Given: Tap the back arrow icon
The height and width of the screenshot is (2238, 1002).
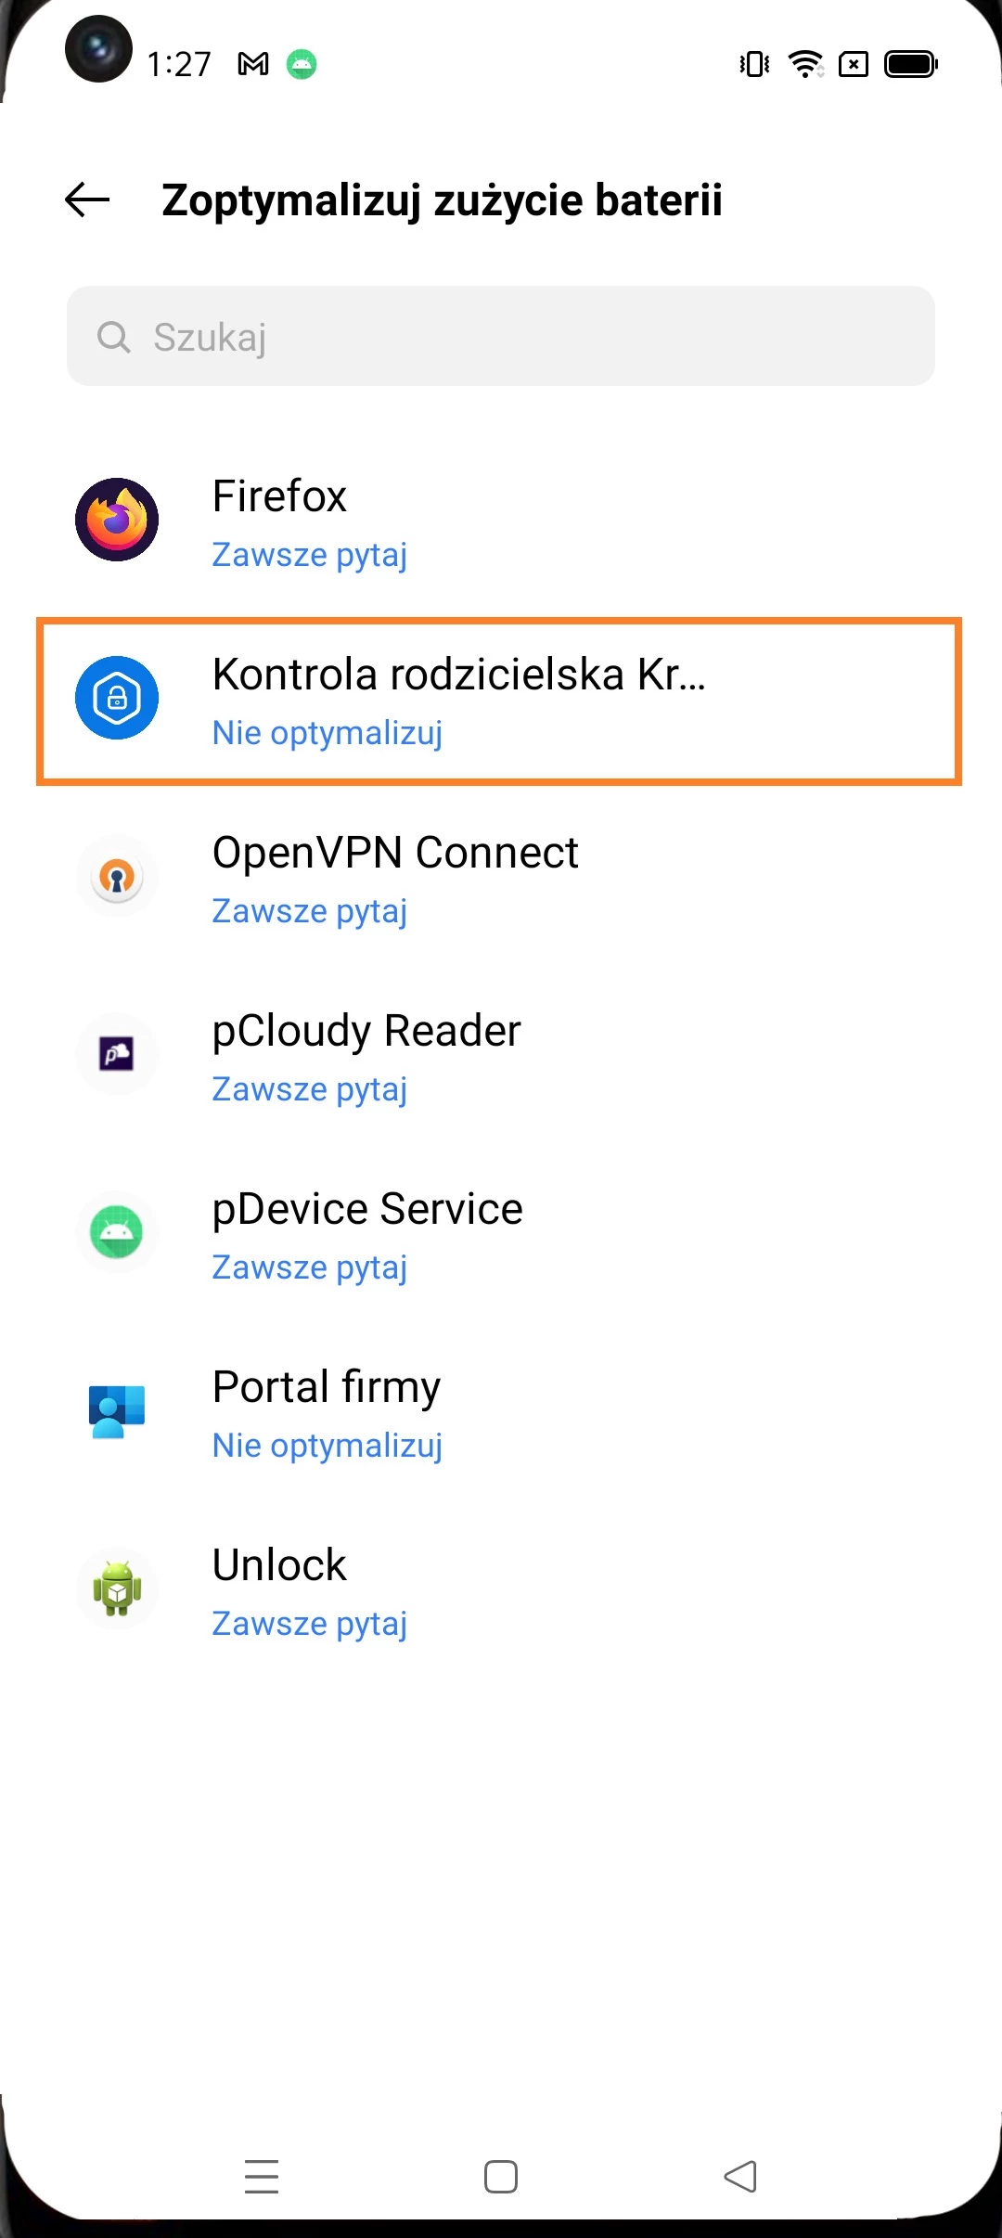Looking at the screenshot, I should (x=88, y=199).
